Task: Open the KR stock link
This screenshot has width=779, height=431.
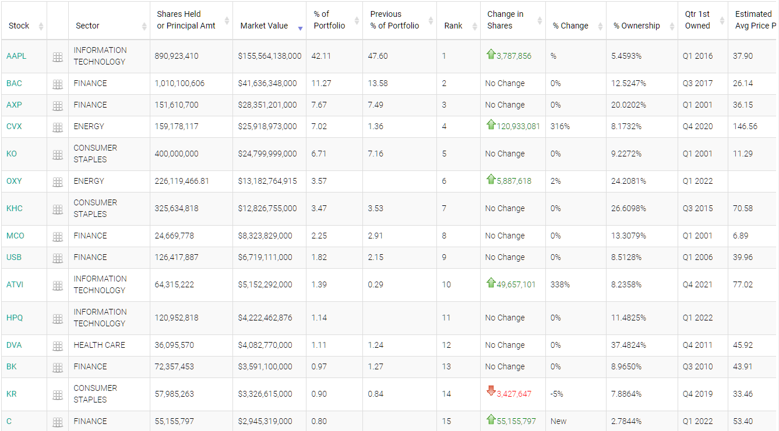Action: click(x=12, y=394)
